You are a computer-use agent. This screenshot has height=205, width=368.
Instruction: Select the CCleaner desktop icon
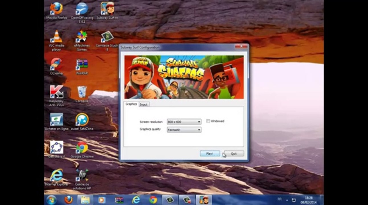(56, 66)
